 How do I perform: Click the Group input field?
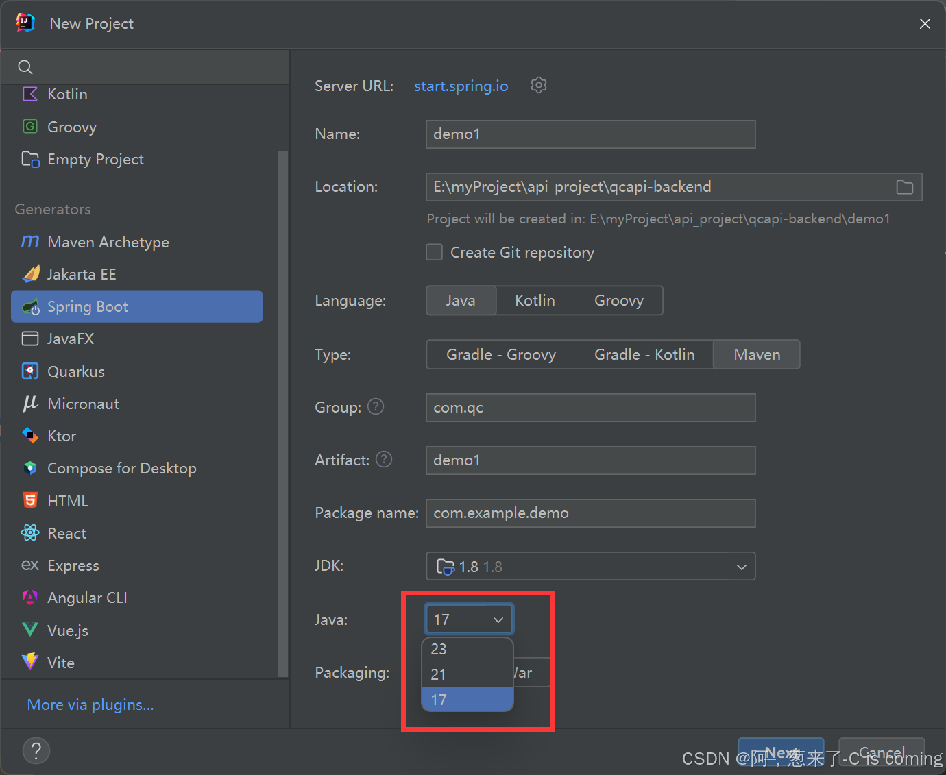(x=591, y=407)
